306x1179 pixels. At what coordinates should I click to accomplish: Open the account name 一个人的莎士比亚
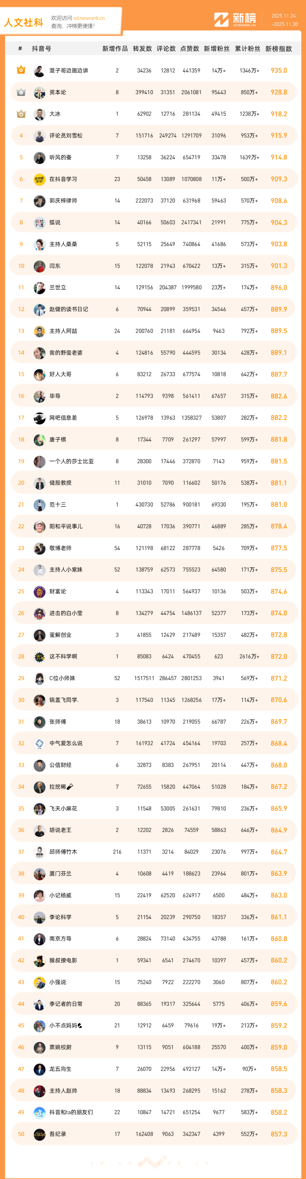click(x=71, y=461)
